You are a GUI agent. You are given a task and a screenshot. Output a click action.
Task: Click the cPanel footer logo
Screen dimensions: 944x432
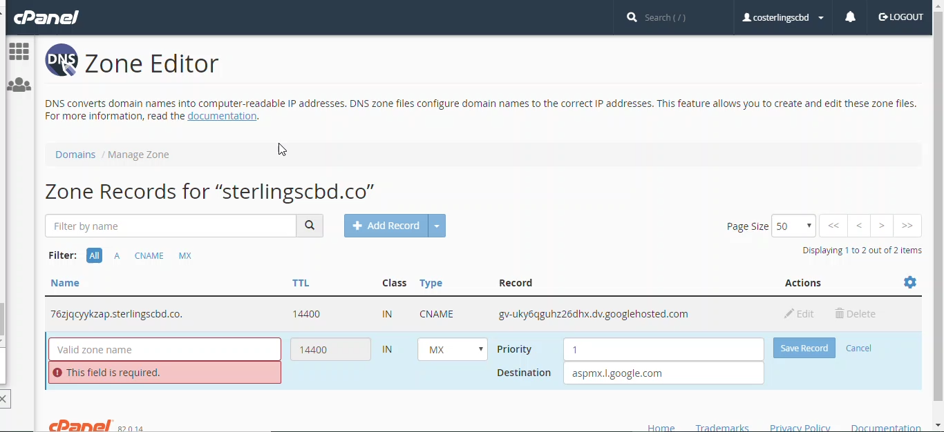point(81,426)
